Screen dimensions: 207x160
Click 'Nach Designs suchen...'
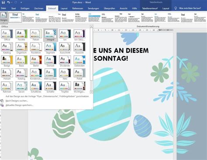click(x=17, y=101)
